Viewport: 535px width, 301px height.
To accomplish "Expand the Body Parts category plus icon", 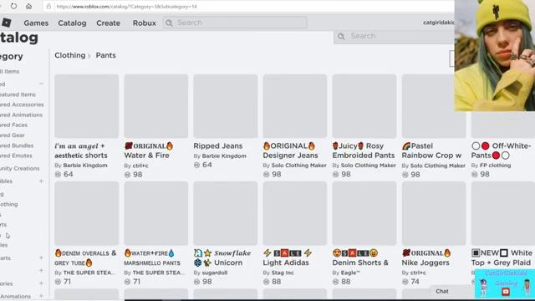I will pos(41,258).
